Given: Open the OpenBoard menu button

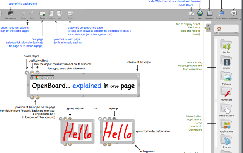Looking at the screenshot, I should (x=234, y=15).
